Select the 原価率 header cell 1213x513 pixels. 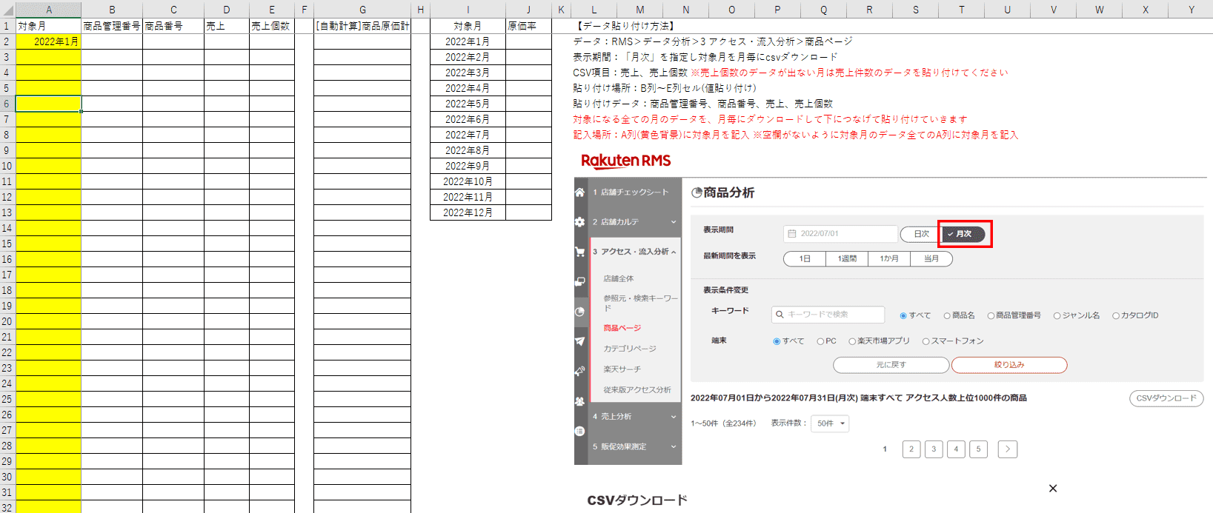pyautogui.click(x=529, y=26)
